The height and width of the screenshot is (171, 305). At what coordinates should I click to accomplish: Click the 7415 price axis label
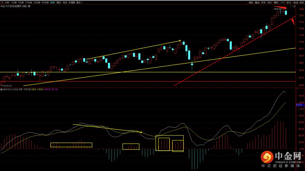302,22
